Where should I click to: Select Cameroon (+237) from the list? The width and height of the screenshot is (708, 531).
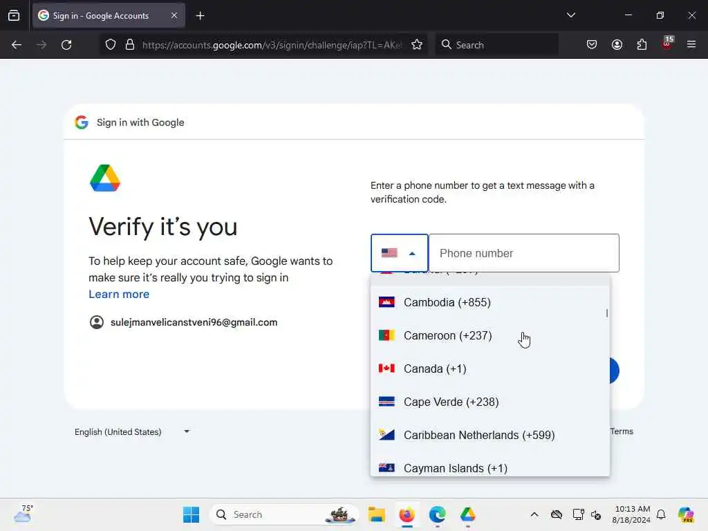(490, 335)
